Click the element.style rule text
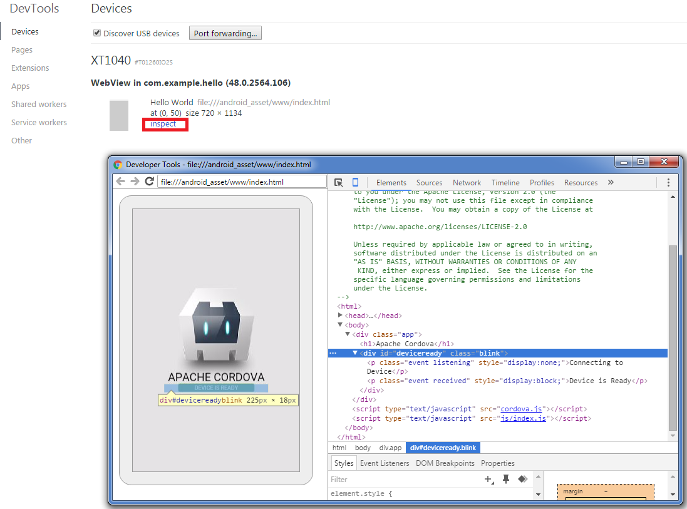687x509 pixels. point(361,493)
